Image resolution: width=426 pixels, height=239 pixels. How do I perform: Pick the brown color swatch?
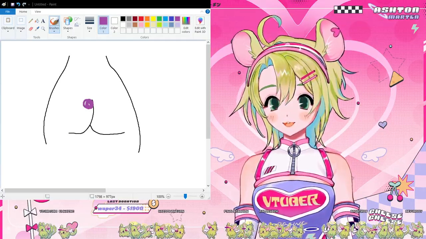click(135, 25)
